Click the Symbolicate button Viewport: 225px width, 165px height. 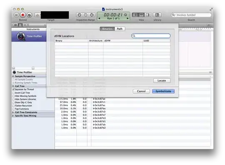click(163, 91)
